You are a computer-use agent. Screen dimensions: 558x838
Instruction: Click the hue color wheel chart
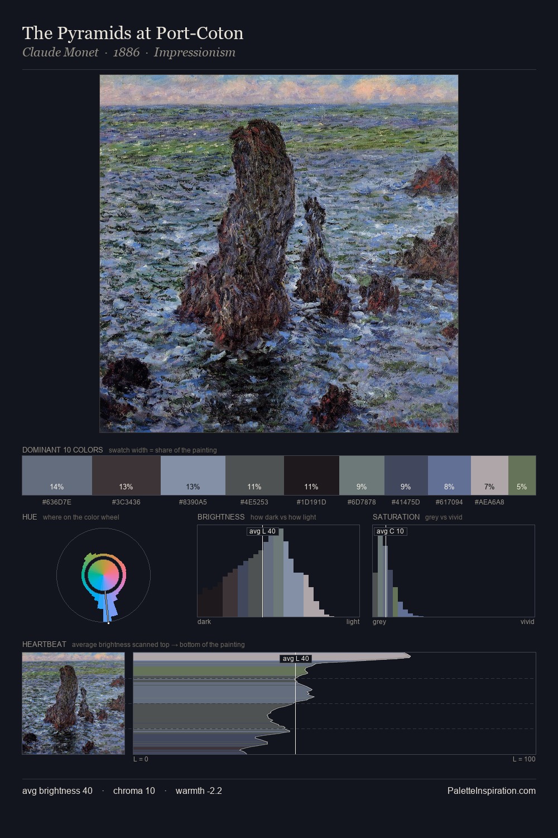click(x=103, y=575)
